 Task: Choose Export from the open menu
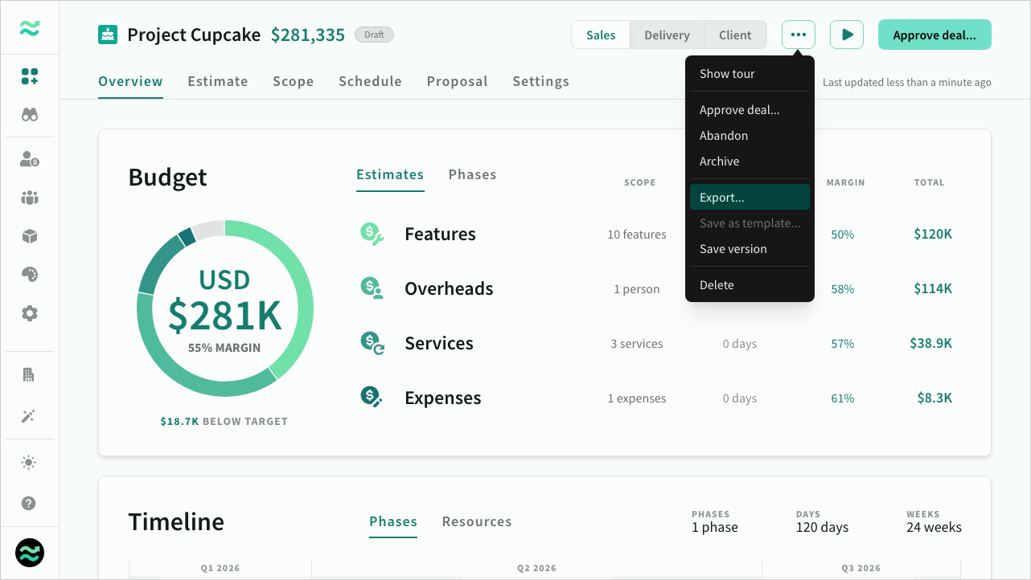click(722, 196)
